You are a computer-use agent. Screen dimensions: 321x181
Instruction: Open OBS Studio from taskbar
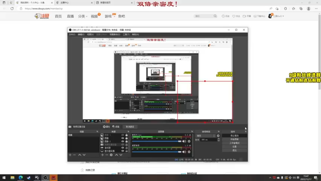(45, 178)
